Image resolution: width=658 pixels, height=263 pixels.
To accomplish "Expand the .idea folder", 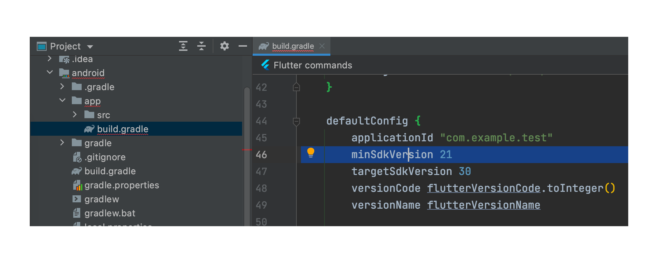I will (49, 59).
